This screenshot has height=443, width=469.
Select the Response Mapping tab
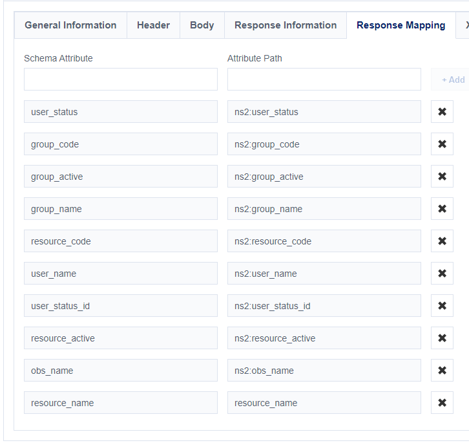click(401, 25)
